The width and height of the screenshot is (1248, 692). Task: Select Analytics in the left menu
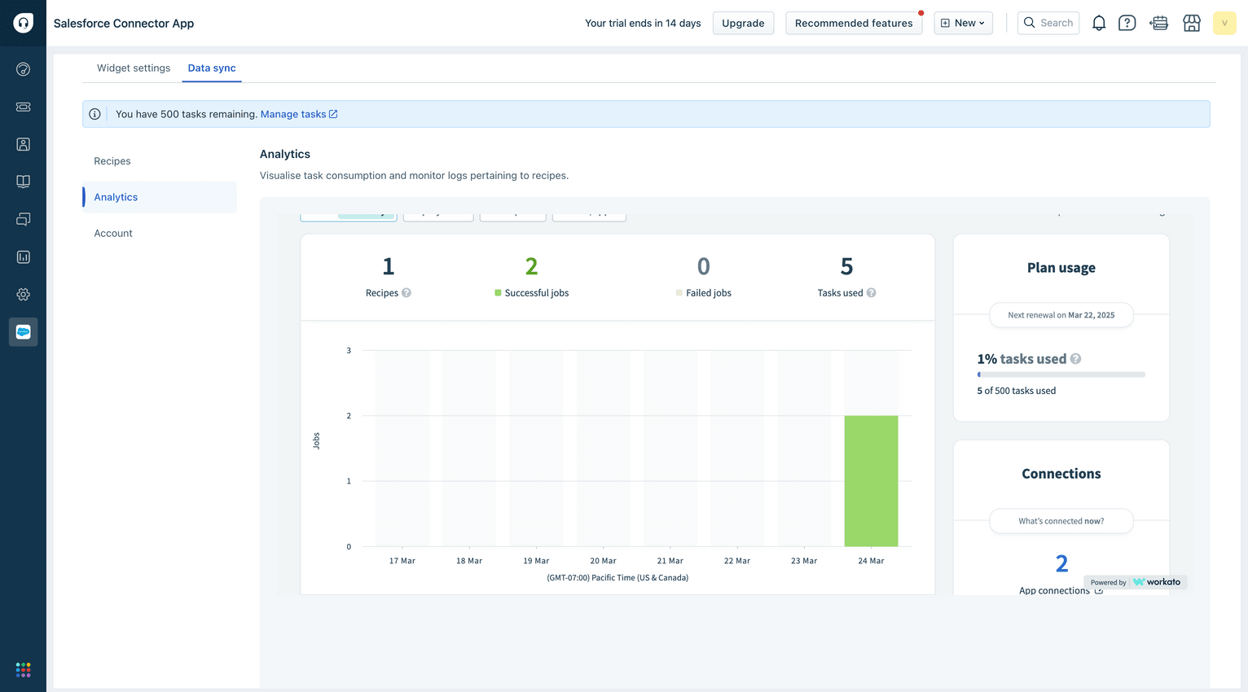point(160,197)
